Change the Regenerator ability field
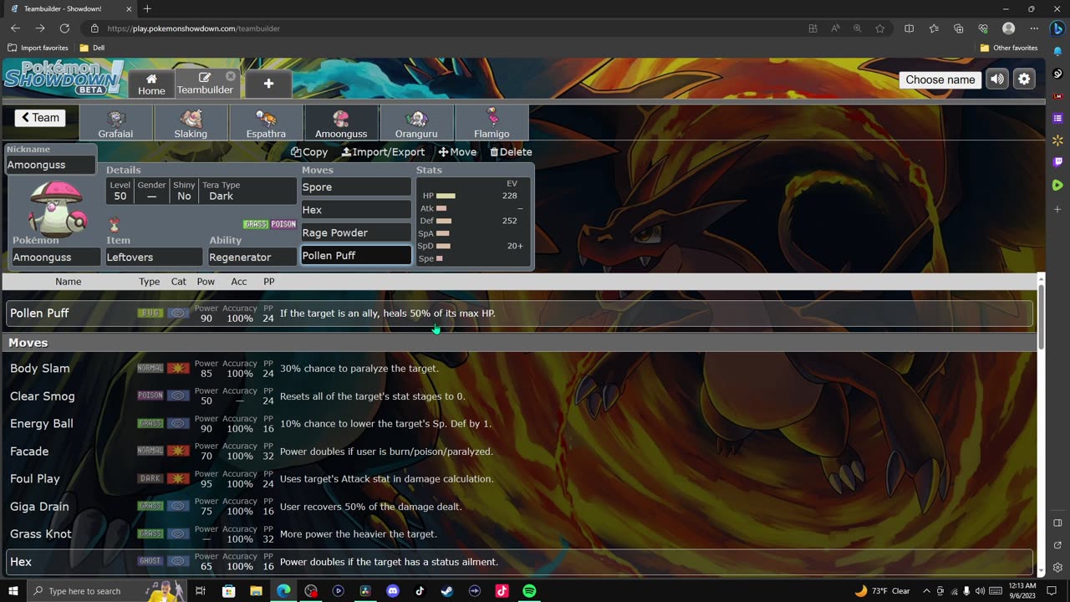Image resolution: width=1070 pixels, height=602 pixels. [x=252, y=258]
